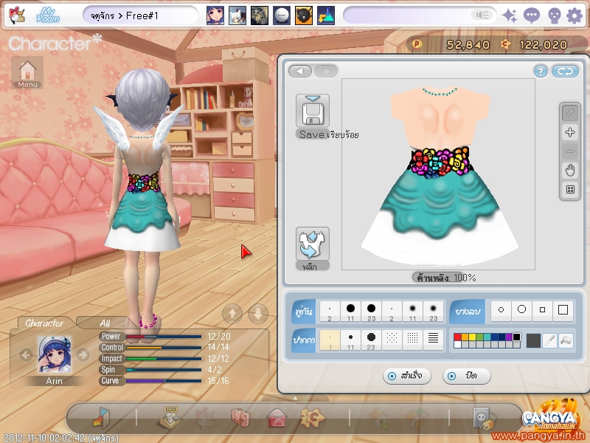Screen dimensions: 590x443
Task: Click the up arrow near character feet
Action: (232, 313)
